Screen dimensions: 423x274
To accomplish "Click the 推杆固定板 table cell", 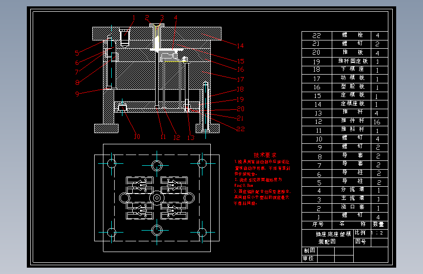I will coord(351,61).
